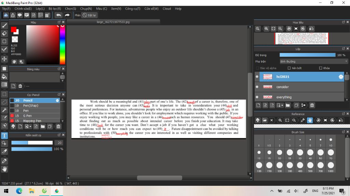Activate hand tool in Reference panel
The height and width of the screenshot is (196, 350).
[x=310, y=120]
